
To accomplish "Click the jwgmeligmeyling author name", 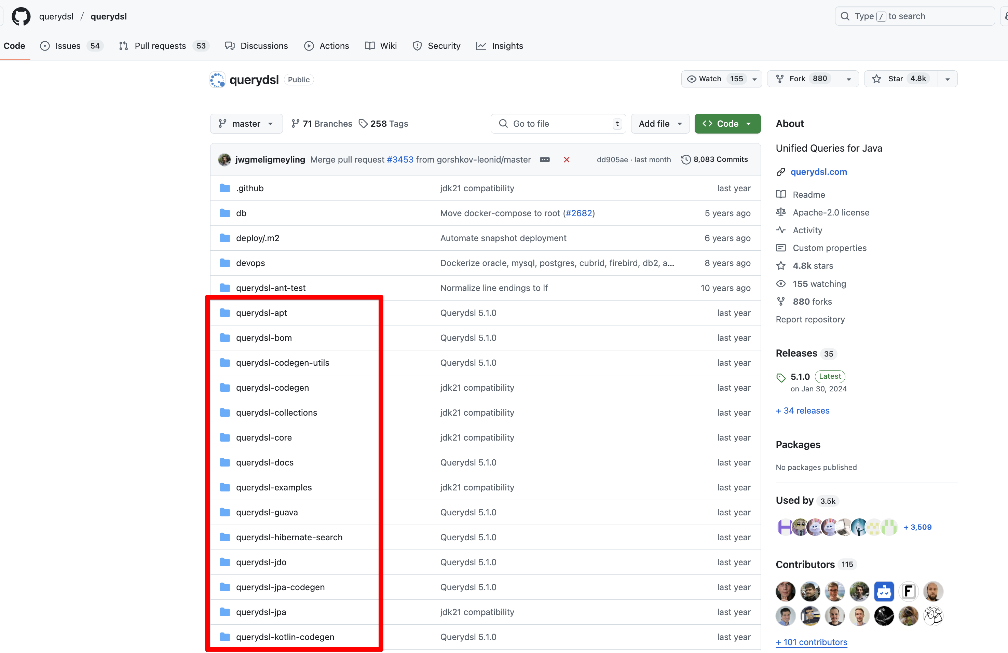I will point(270,159).
